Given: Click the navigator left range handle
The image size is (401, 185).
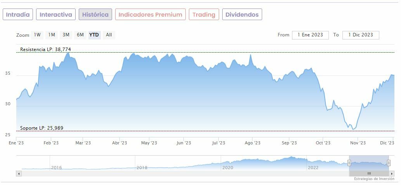Looking at the screenshot, I should [349, 163].
